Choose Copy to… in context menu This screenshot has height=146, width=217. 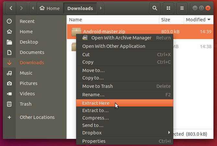(125, 78)
